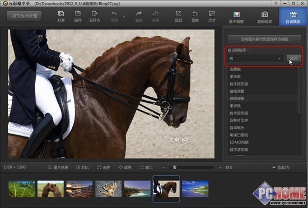308x208 pixels.
Task: Click the zoom slider handle
Action: (x=174, y=167)
